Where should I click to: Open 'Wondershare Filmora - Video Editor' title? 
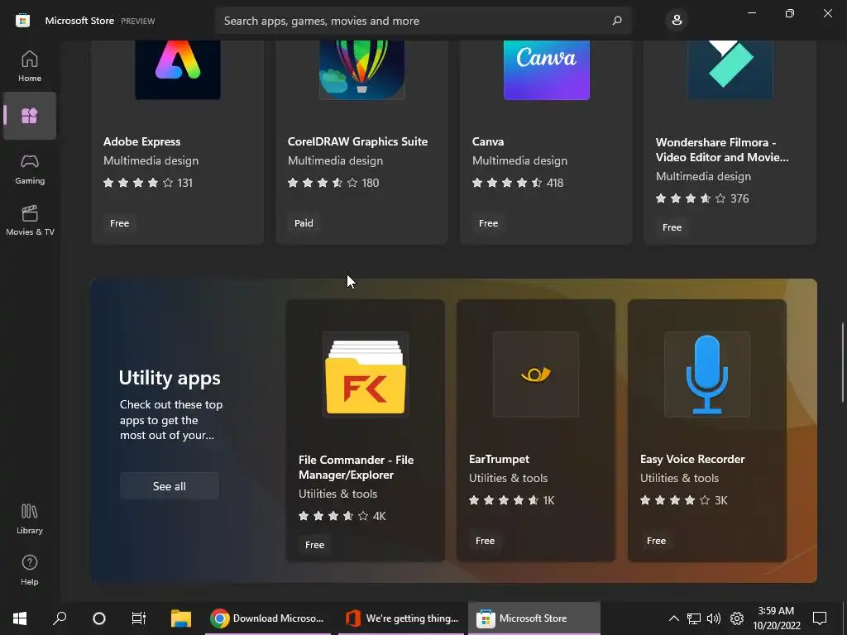point(721,150)
